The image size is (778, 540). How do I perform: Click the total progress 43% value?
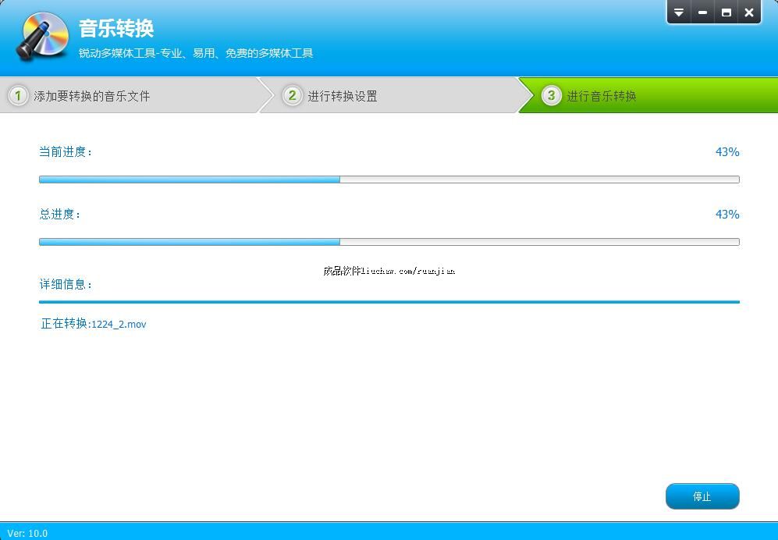(726, 215)
